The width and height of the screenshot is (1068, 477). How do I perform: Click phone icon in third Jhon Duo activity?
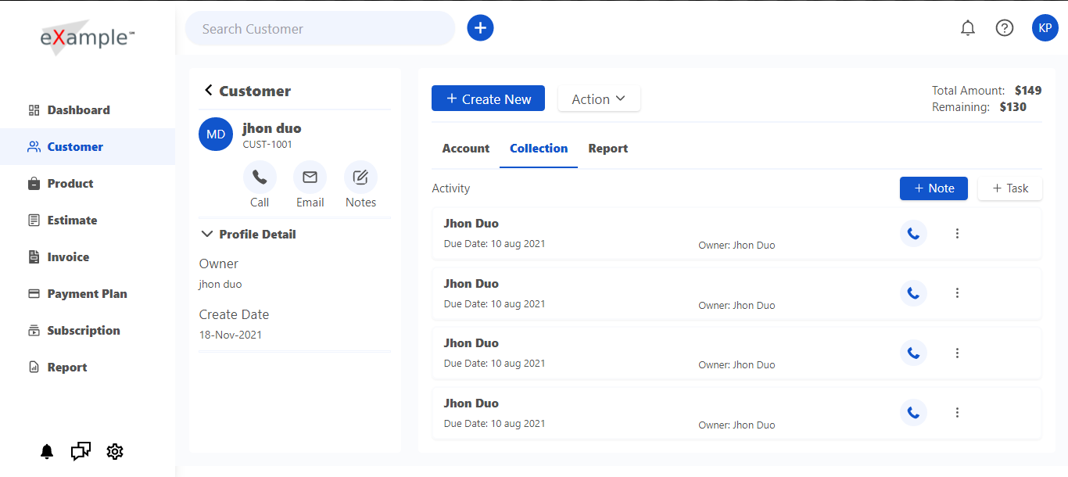[x=913, y=353]
